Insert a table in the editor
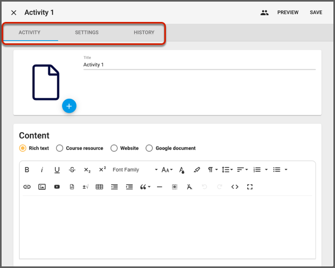This screenshot has height=268, width=335. pyautogui.click(x=99, y=187)
